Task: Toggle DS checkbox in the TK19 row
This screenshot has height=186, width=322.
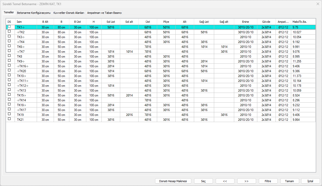Action: pyautogui.click(x=10, y=114)
